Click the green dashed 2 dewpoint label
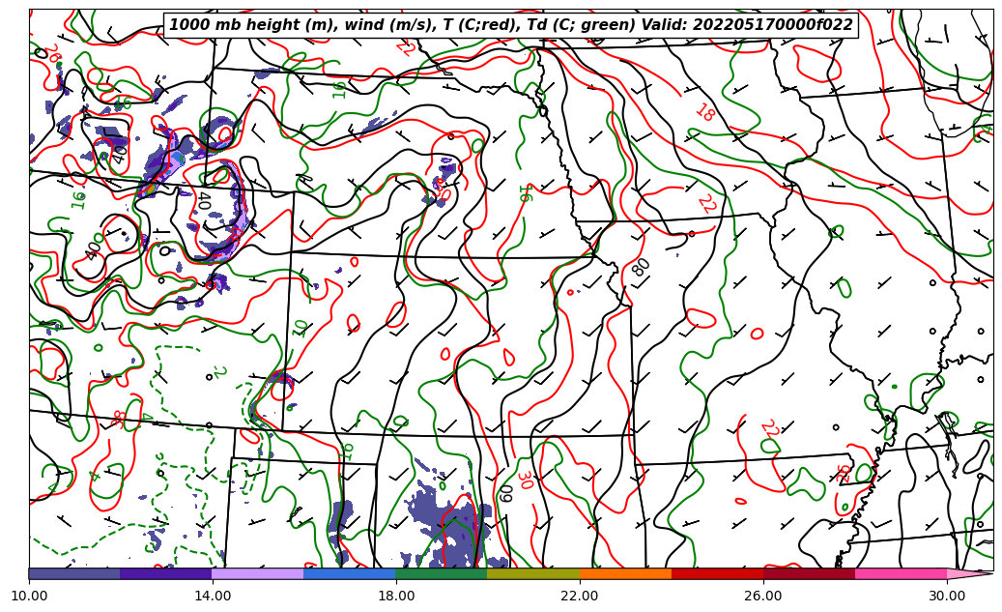Viewport: 1002px width, 612px height. [x=219, y=372]
